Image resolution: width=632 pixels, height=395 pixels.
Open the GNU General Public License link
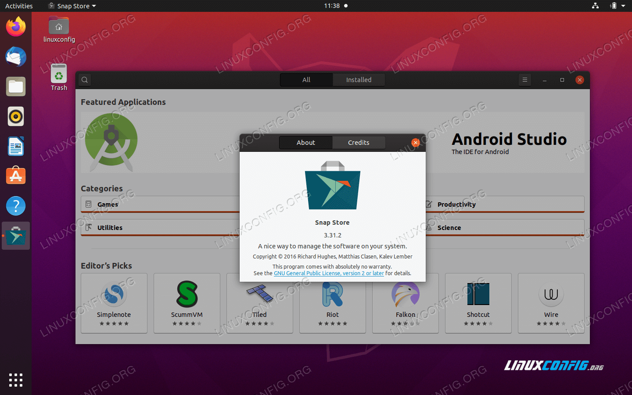click(x=329, y=273)
